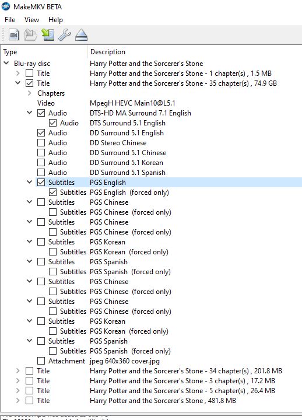Check the cover.jpg Attachment checkbox
The height and width of the screenshot is (420, 302).
41,361
